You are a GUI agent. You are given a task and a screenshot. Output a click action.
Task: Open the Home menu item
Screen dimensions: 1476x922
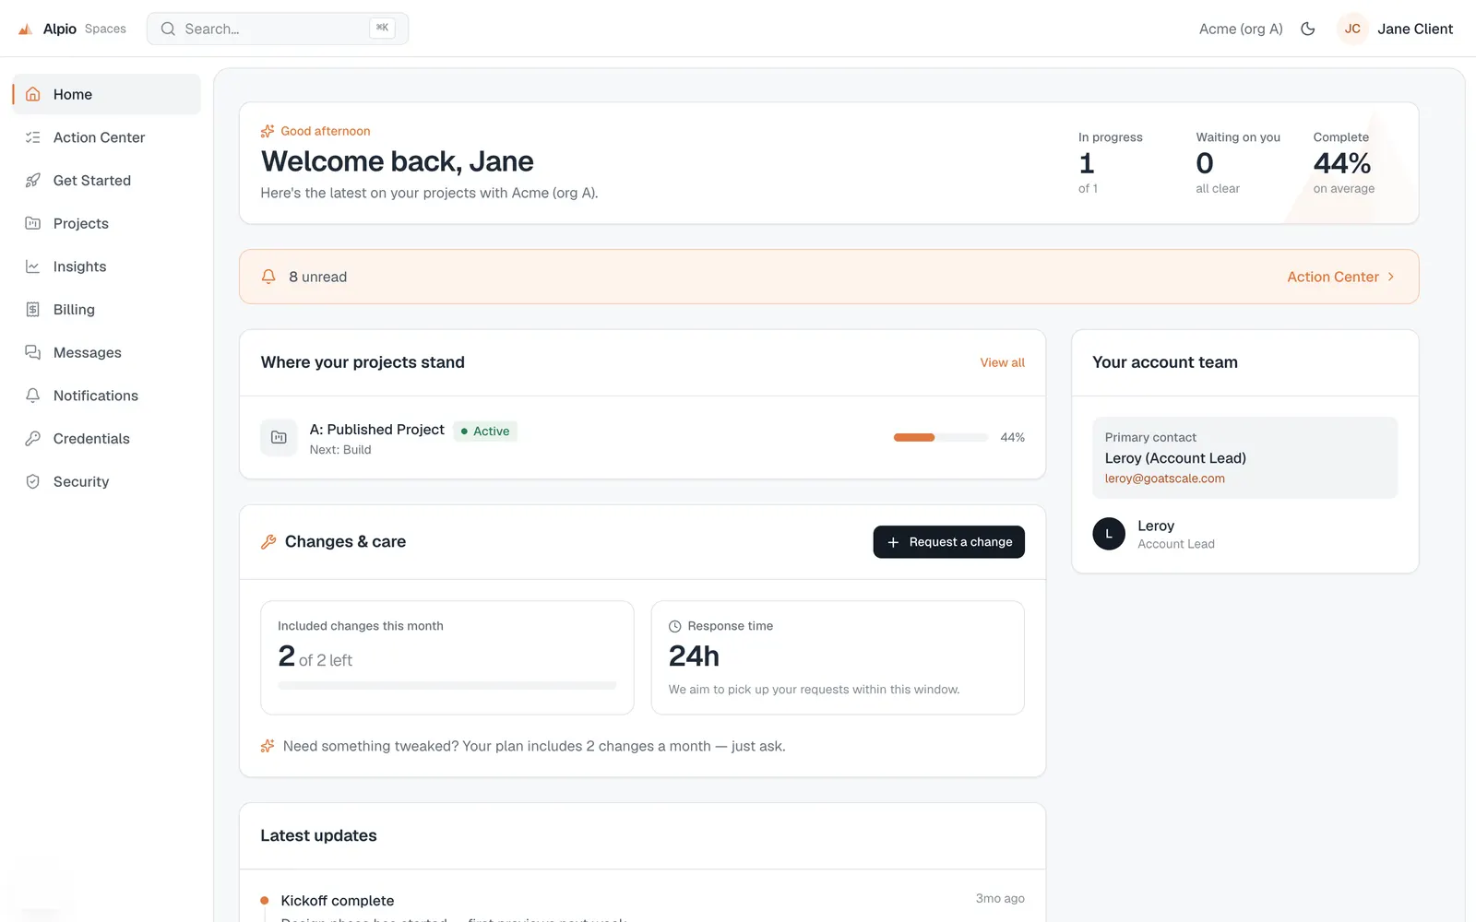tap(106, 94)
